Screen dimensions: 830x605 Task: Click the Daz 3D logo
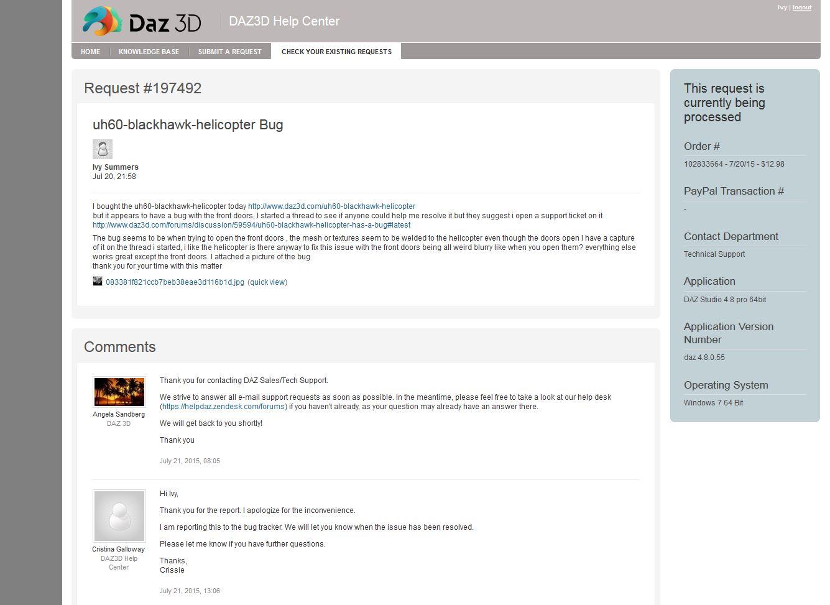coord(142,21)
